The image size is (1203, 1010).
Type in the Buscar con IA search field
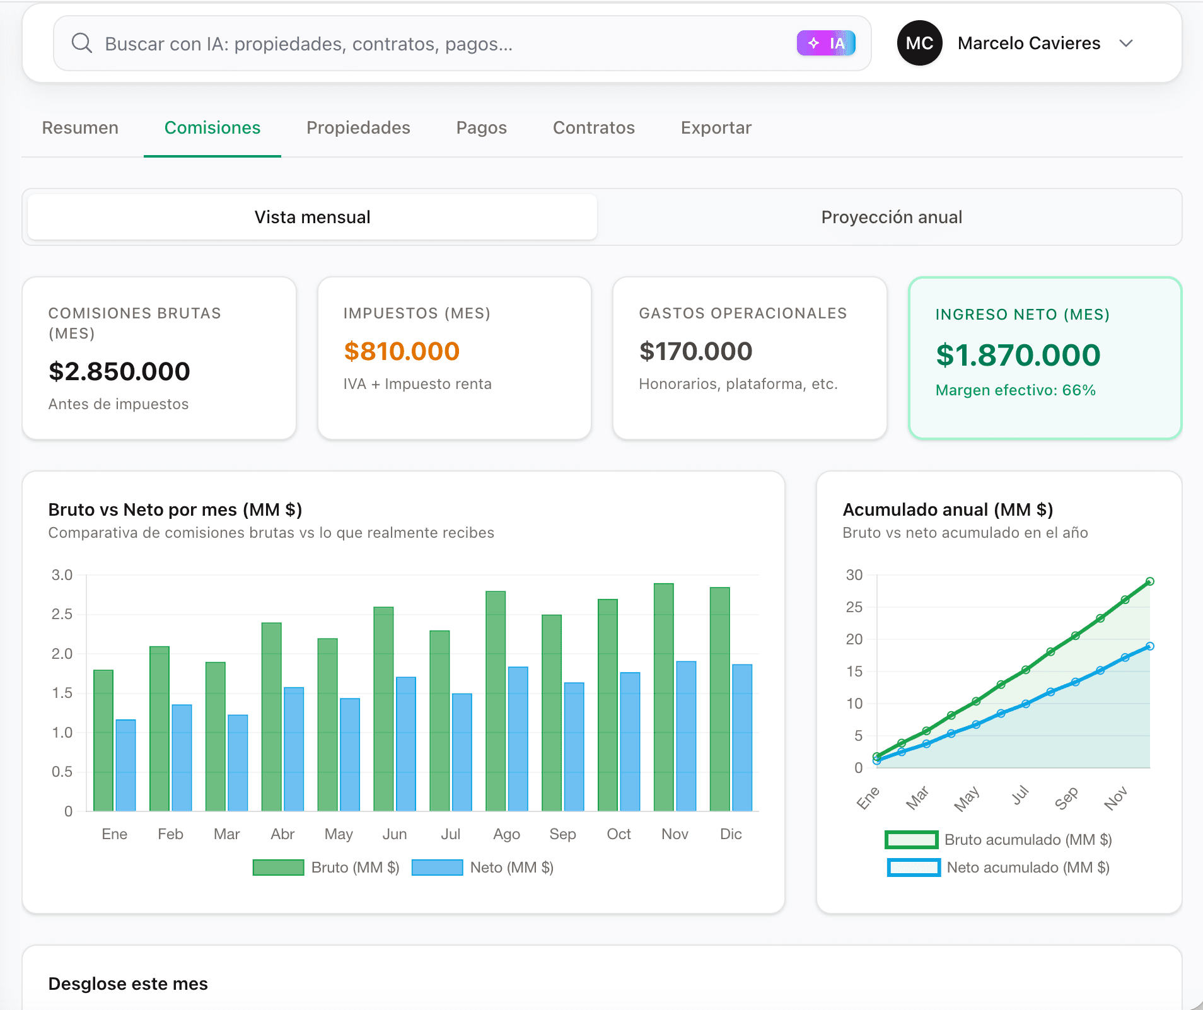(441, 44)
